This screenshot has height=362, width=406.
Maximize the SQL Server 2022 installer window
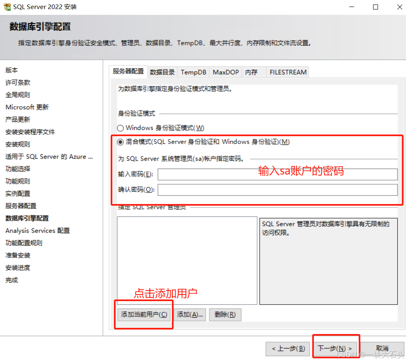376,7
